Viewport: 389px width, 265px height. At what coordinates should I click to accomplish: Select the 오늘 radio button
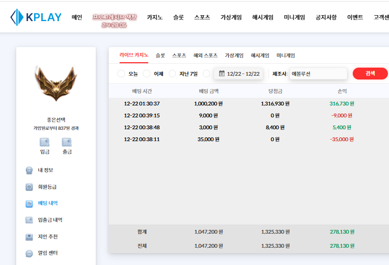coord(121,74)
